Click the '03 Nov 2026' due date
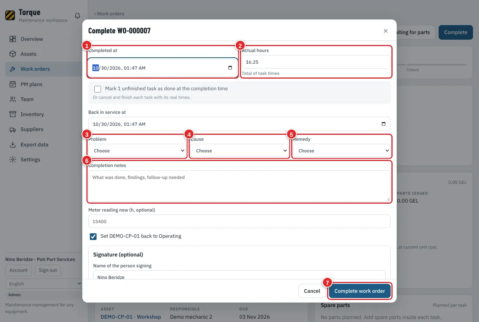This screenshot has height=322, width=479. point(254,317)
